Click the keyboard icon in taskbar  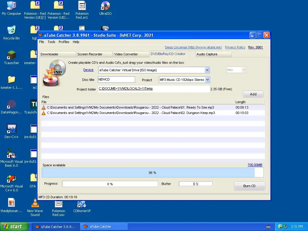tap(268, 227)
